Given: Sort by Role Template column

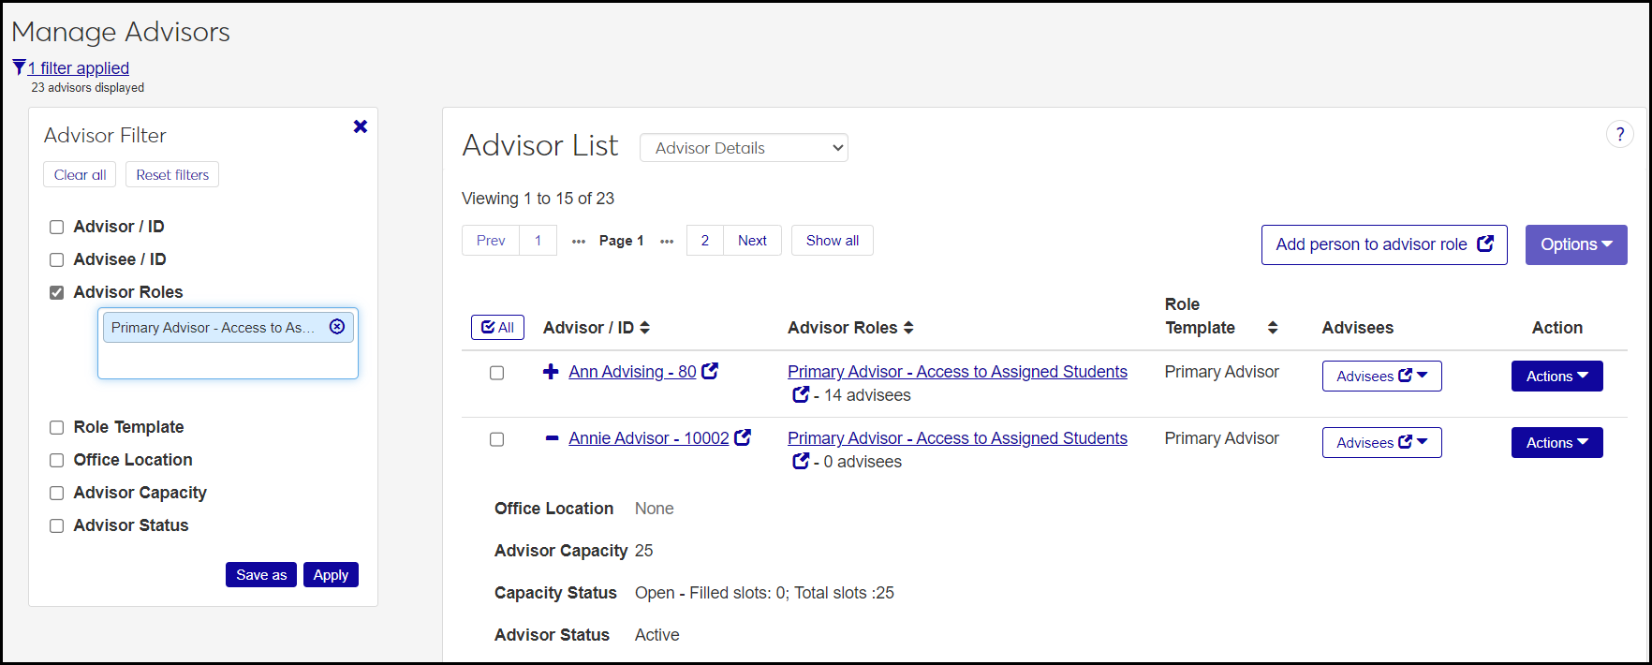Looking at the screenshot, I should point(1272,328).
